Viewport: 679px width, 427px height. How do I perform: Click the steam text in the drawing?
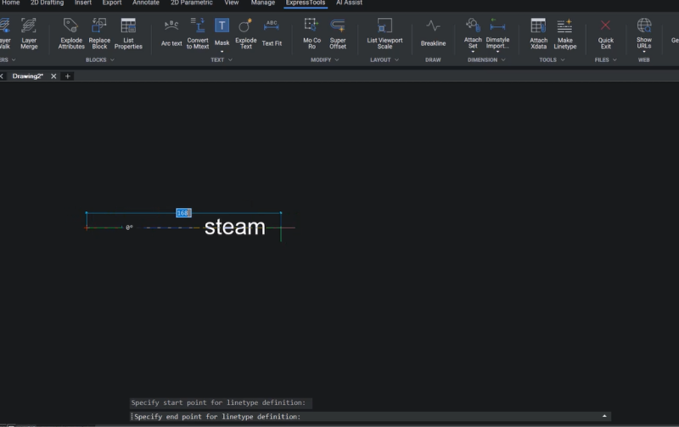point(235,227)
